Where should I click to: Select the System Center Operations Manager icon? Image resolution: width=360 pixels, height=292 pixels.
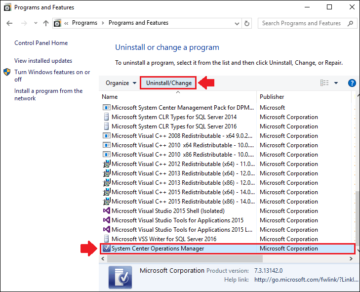coord(107,249)
